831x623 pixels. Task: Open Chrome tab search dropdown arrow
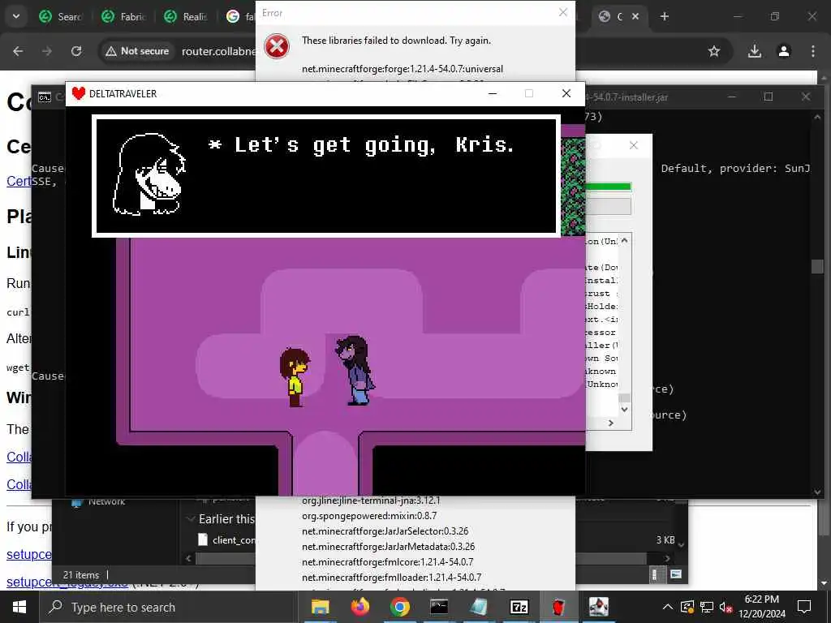tap(16, 16)
